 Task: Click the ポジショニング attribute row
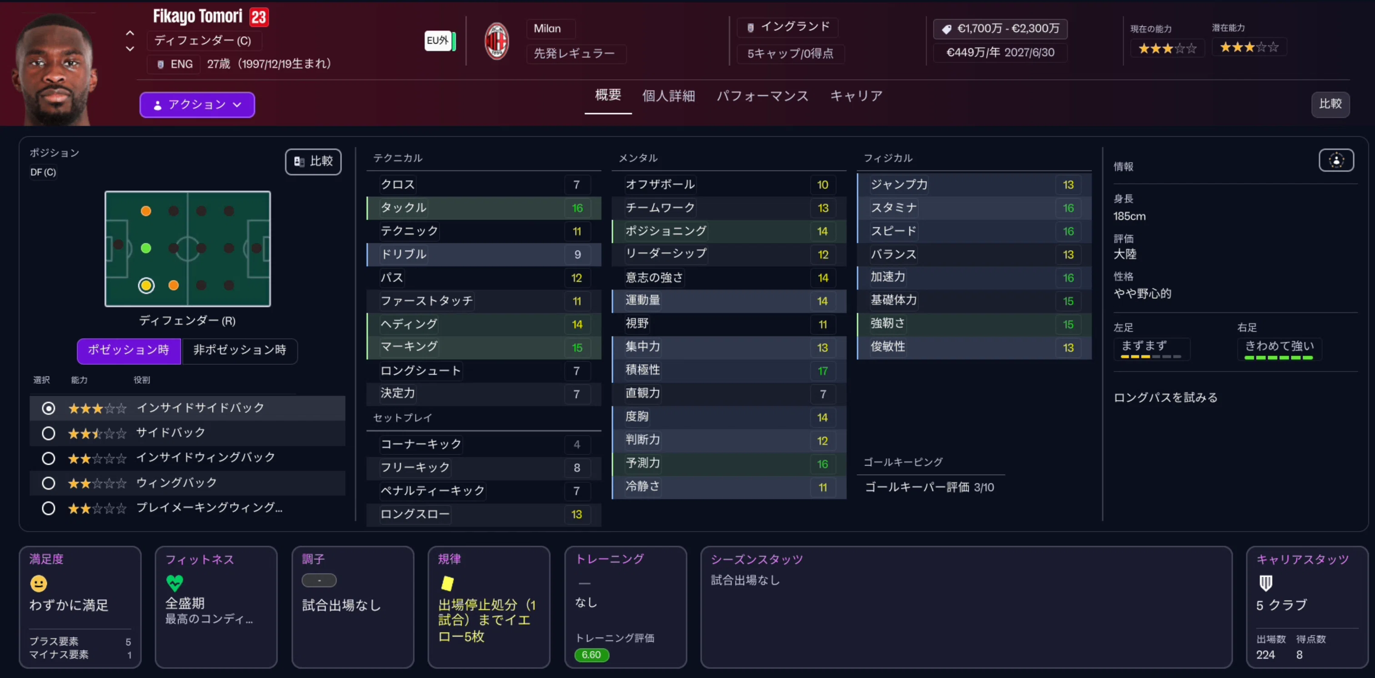[728, 231]
